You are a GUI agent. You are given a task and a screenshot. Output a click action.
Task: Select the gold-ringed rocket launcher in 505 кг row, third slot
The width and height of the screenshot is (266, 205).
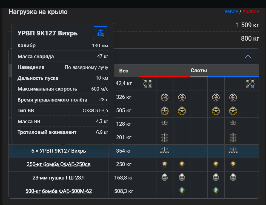point(182,111)
